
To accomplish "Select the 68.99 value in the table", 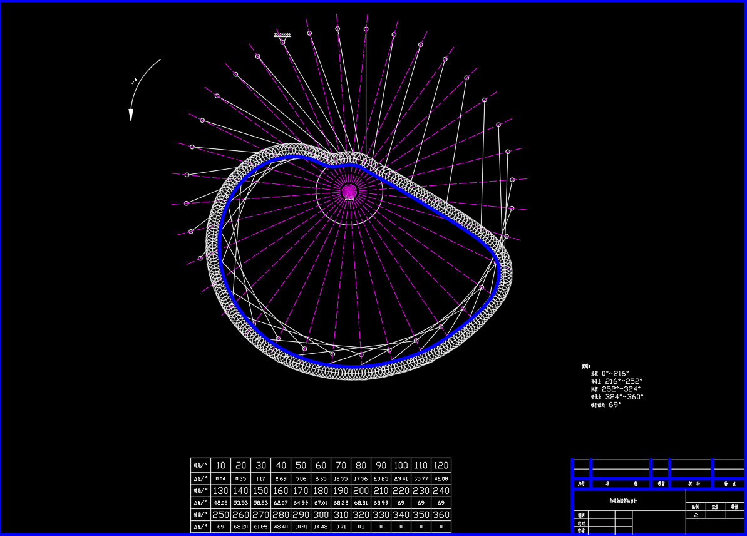I will tap(381, 502).
